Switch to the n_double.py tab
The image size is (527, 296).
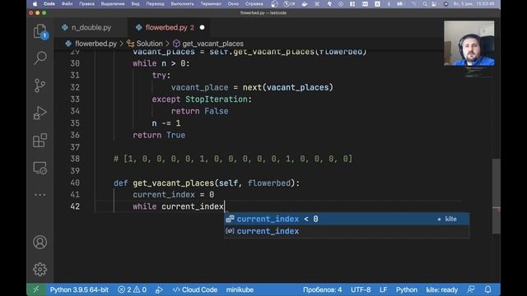91,27
